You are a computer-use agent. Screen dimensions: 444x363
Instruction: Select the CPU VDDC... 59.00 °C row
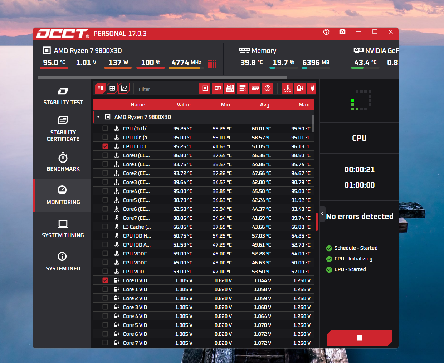[x=203, y=254]
